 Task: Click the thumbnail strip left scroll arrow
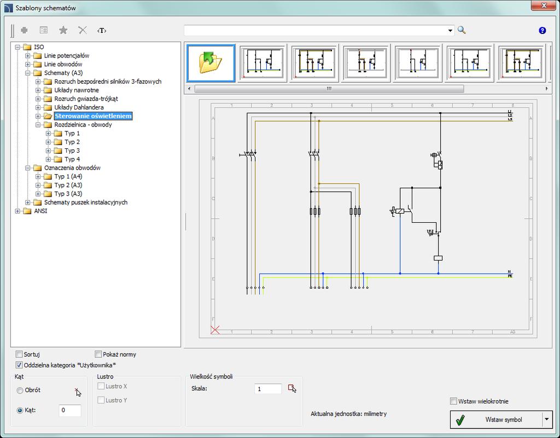pos(189,88)
